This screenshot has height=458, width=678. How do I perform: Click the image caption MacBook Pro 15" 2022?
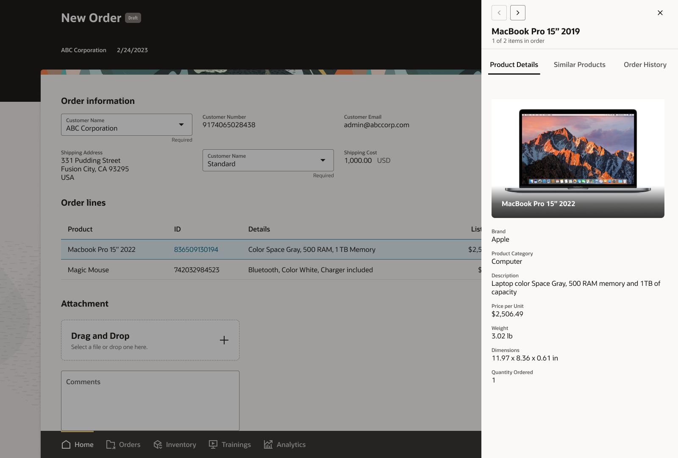[x=539, y=204]
